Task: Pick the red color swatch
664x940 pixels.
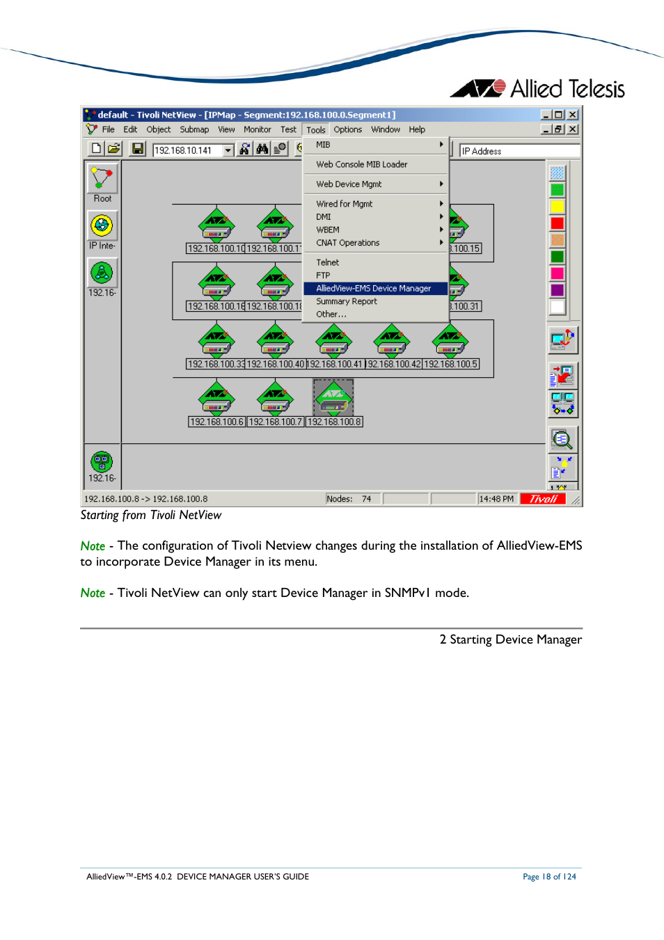Action: point(557,223)
